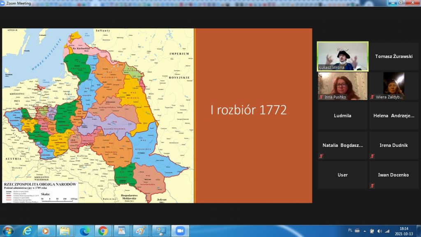Open Windows Explorer folder icon in taskbar

point(65,231)
